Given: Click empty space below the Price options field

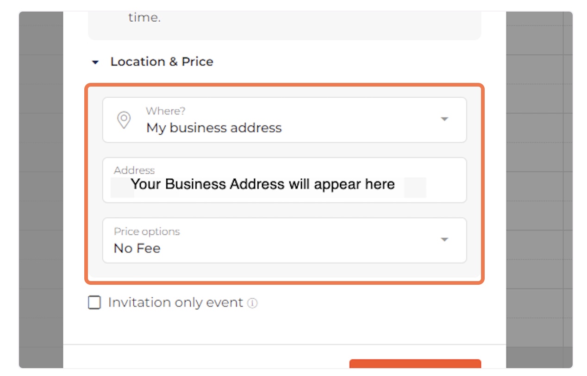Looking at the screenshot, I should (x=284, y=270).
